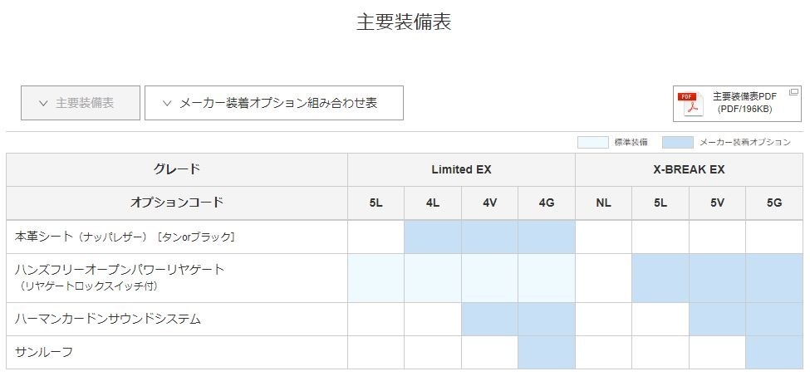Click the 本革シート (ナッパレザー) row label
The height and width of the screenshot is (376, 810).
(125, 237)
